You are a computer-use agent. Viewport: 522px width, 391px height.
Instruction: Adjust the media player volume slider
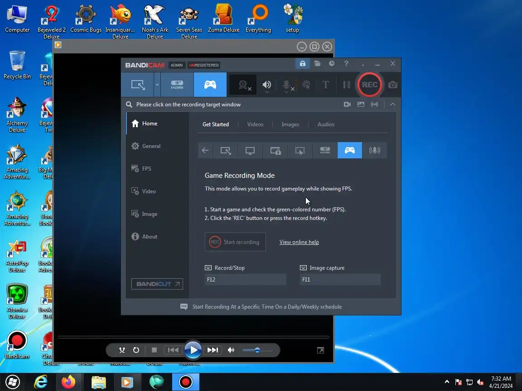click(x=257, y=350)
